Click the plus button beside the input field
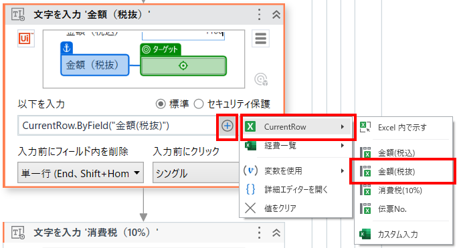 pos(227,126)
